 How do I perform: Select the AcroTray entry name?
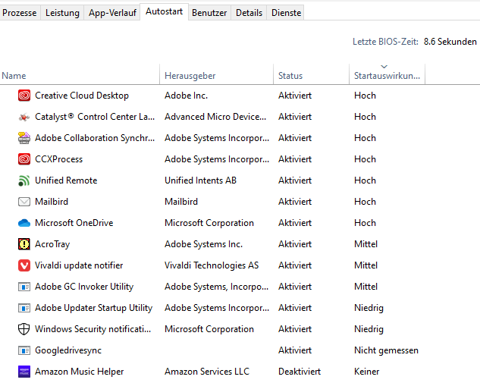point(52,244)
